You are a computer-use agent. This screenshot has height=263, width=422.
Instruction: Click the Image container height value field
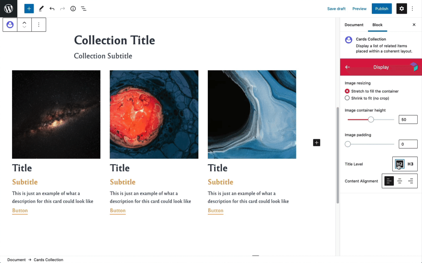pyautogui.click(x=408, y=120)
